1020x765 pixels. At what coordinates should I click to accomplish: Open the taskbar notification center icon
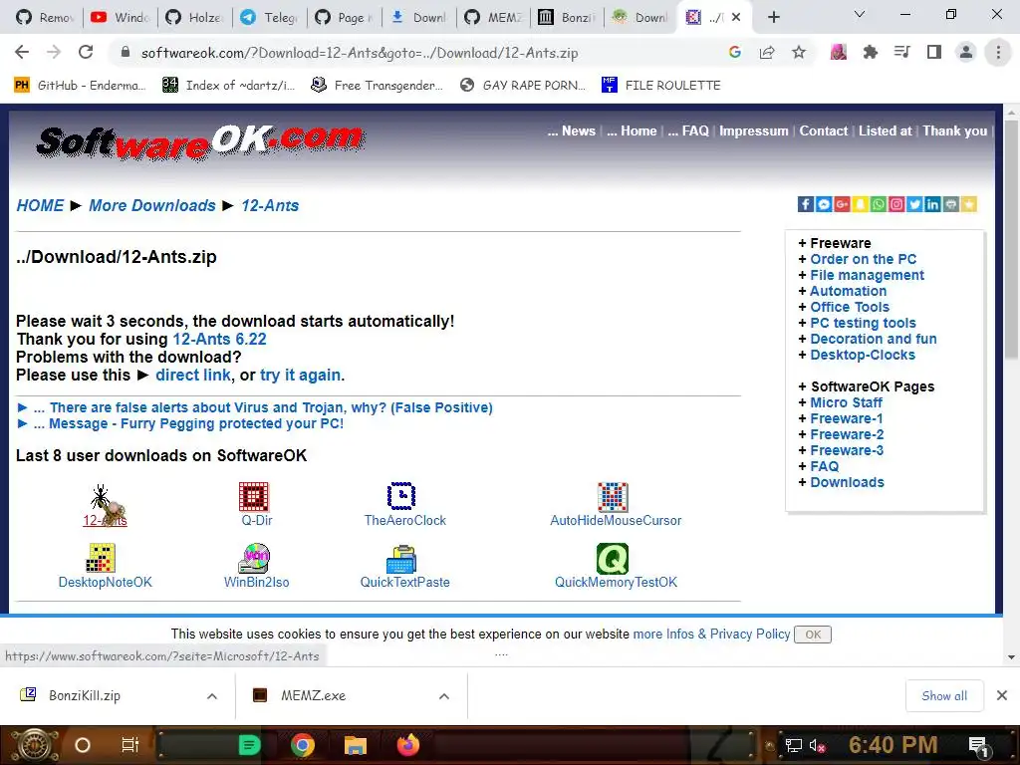pyautogui.click(x=978, y=745)
